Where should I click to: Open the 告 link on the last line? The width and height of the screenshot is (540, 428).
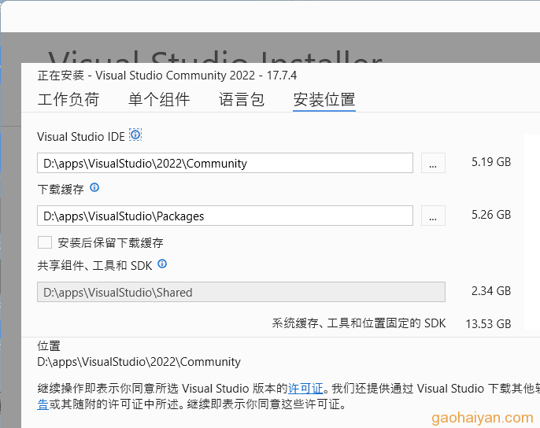[x=43, y=404]
